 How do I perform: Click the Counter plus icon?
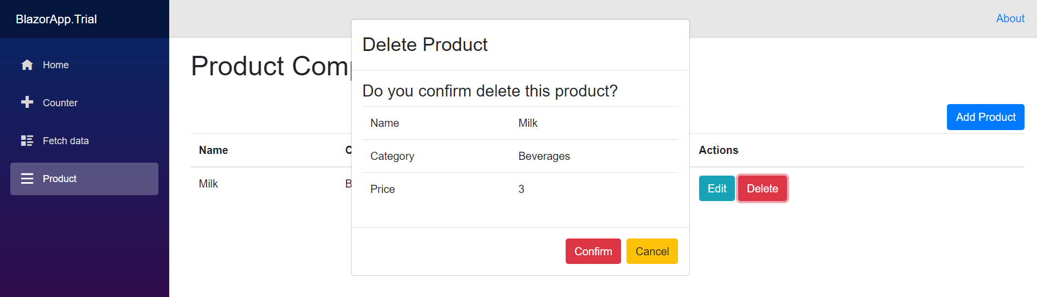click(x=27, y=102)
